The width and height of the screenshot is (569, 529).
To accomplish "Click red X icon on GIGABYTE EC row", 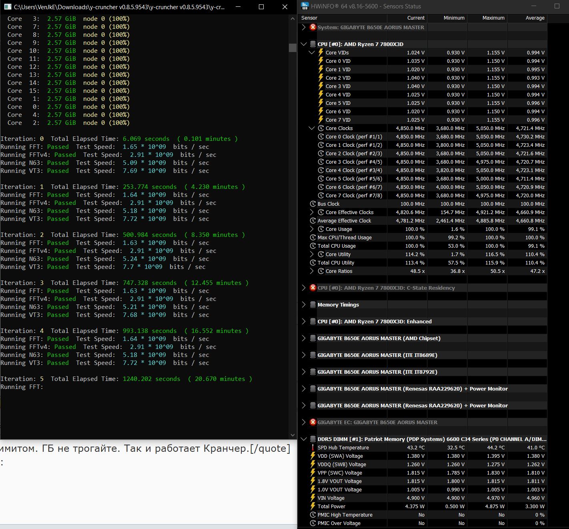I will [x=313, y=422].
